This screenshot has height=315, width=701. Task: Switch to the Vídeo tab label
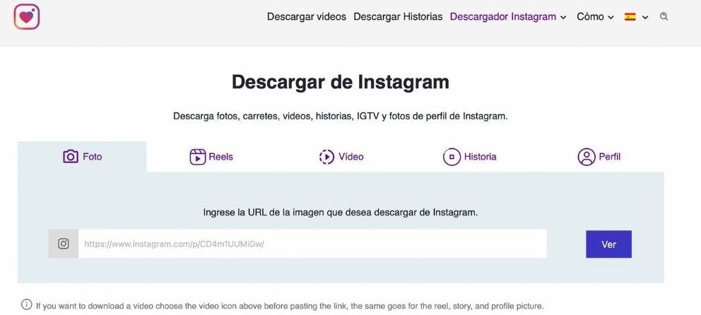pos(351,157)
